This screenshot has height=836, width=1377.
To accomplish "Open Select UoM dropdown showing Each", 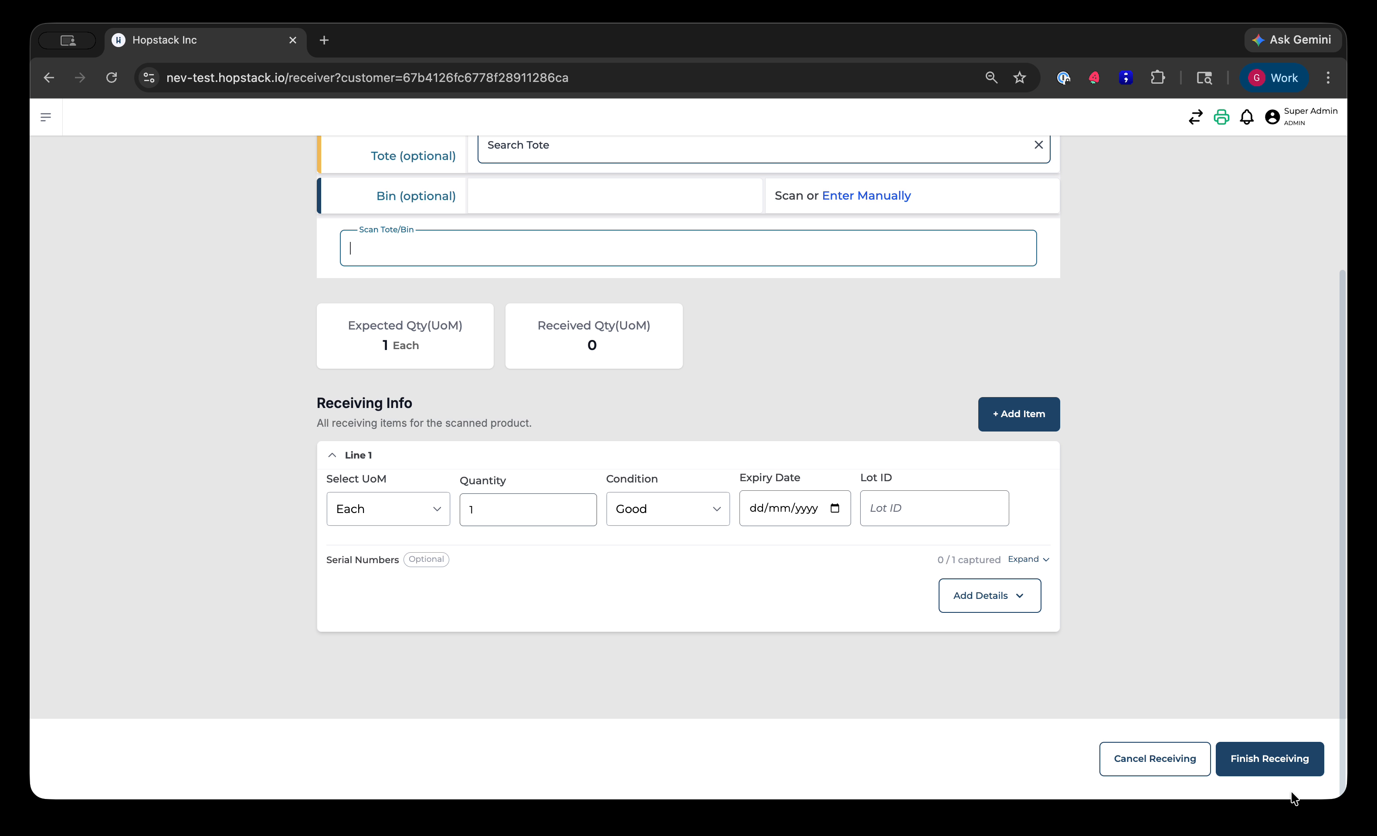I will tap(388, 509).
